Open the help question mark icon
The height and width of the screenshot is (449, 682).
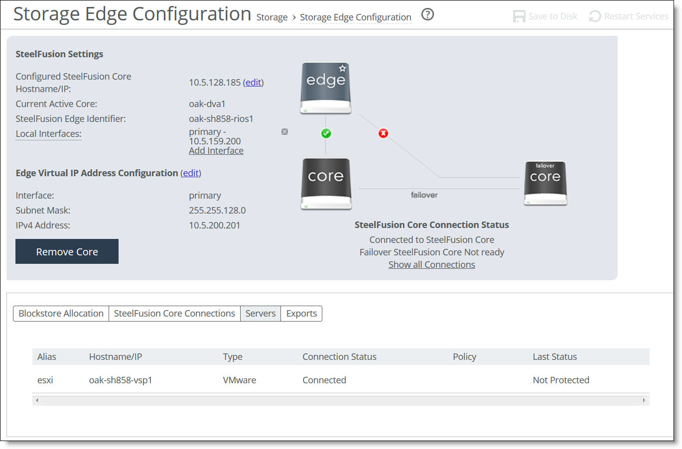(427, 14)
